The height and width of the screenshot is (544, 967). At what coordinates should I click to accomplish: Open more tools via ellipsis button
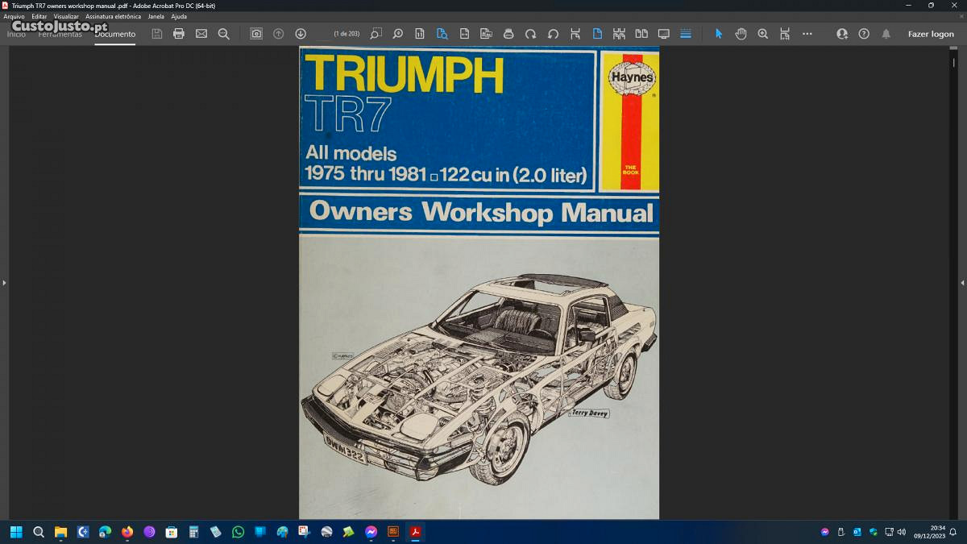(x=807, y=34)
